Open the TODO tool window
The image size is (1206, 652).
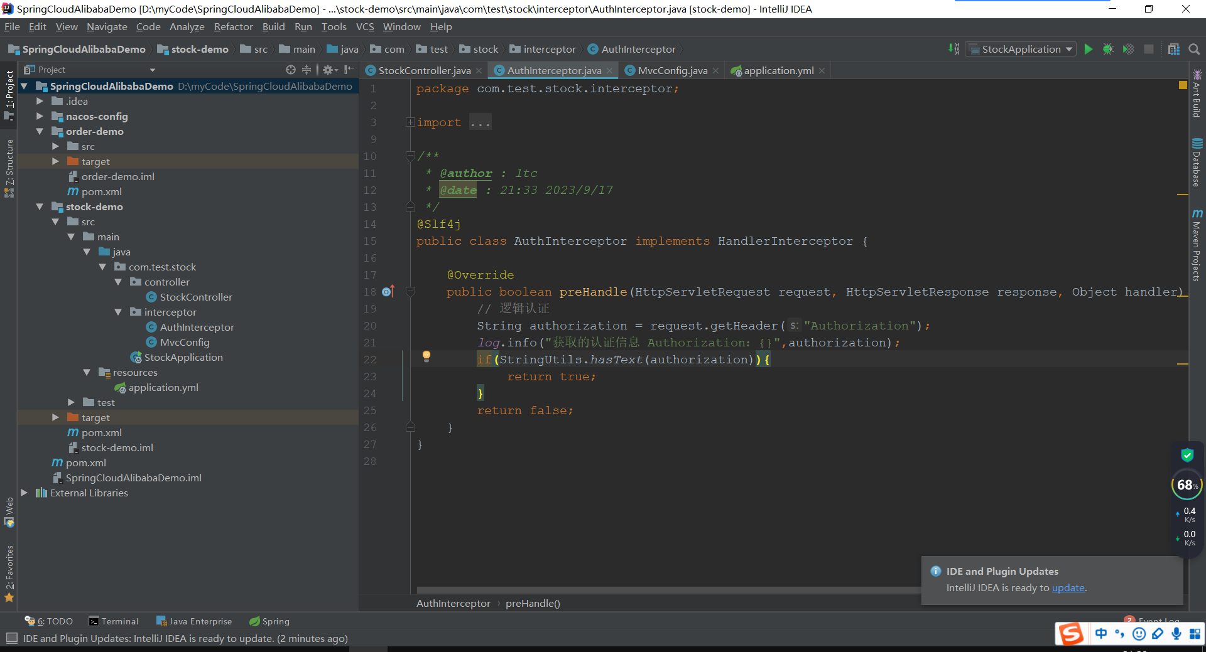(49, 621)
